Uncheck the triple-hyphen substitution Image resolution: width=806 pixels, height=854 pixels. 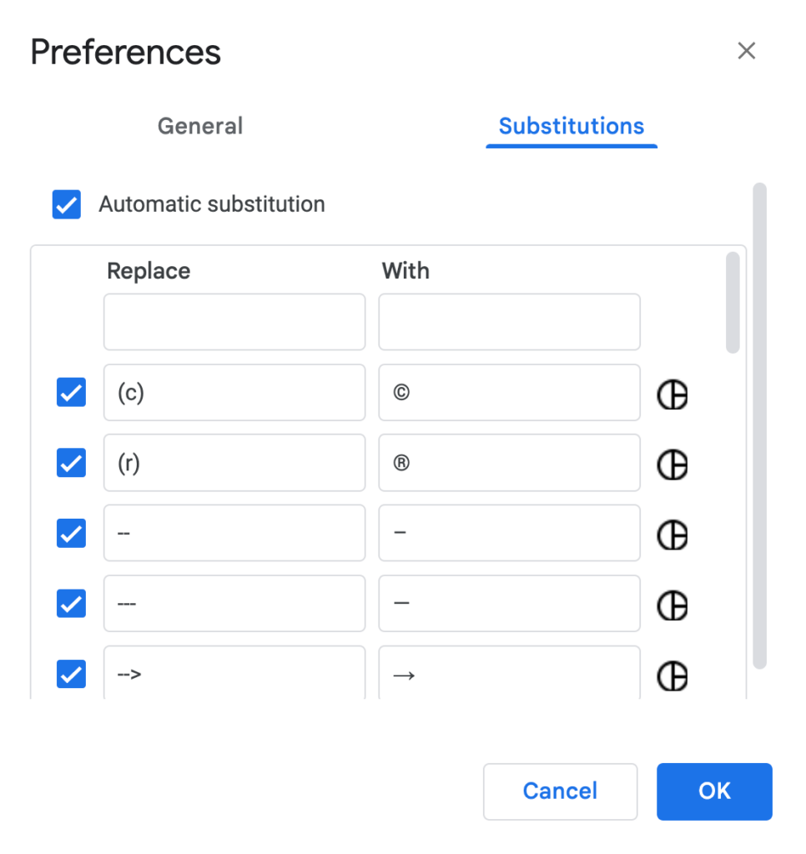click(x=71, y=604)
